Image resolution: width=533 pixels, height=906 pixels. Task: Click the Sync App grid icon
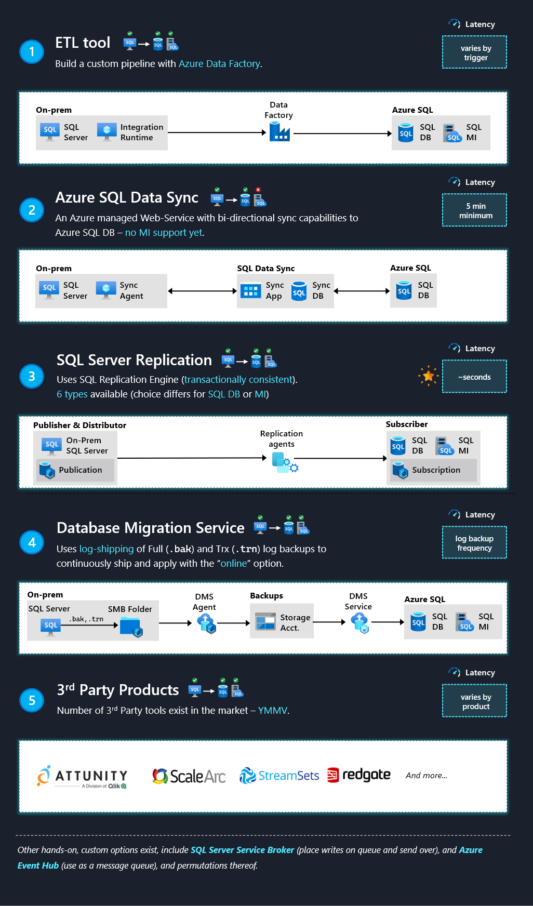[x=251, y=291]
